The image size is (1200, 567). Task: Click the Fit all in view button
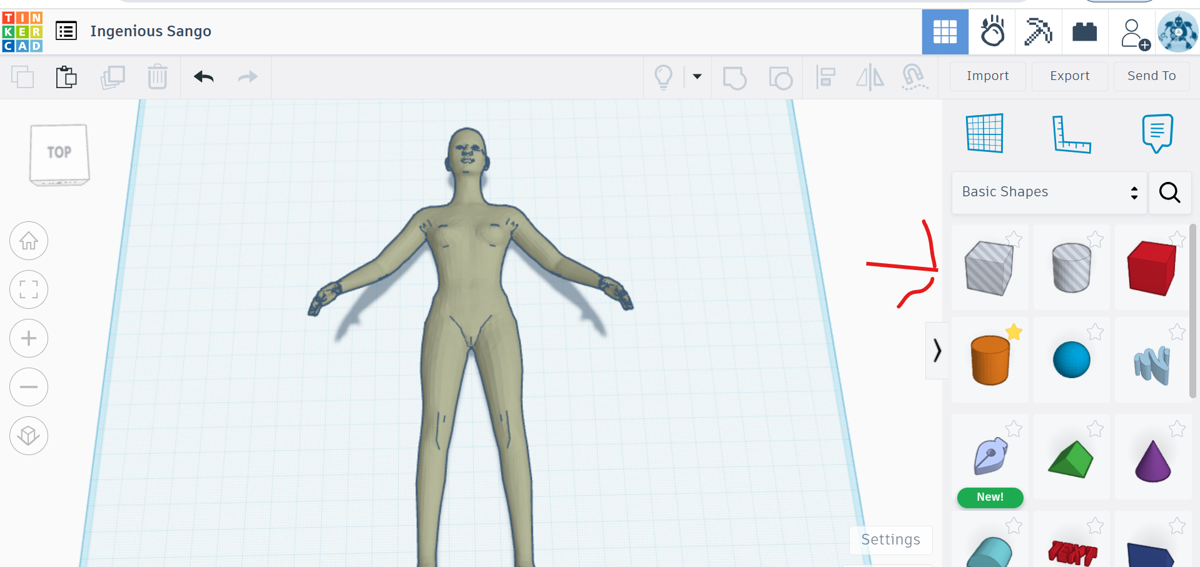coord(29,289)
